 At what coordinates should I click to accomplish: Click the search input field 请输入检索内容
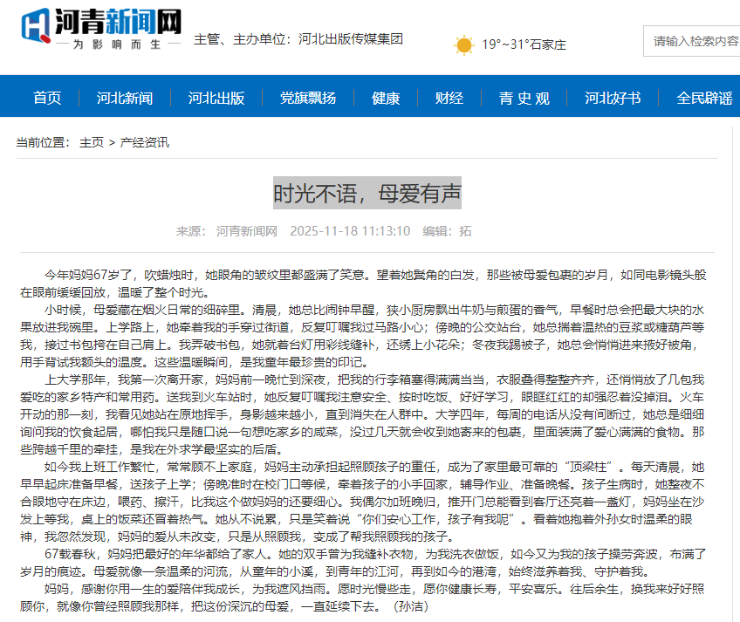point(693,41)
